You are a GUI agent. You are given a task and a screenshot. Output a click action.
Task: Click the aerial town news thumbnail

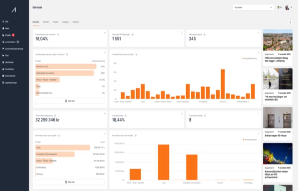point(278,40)
